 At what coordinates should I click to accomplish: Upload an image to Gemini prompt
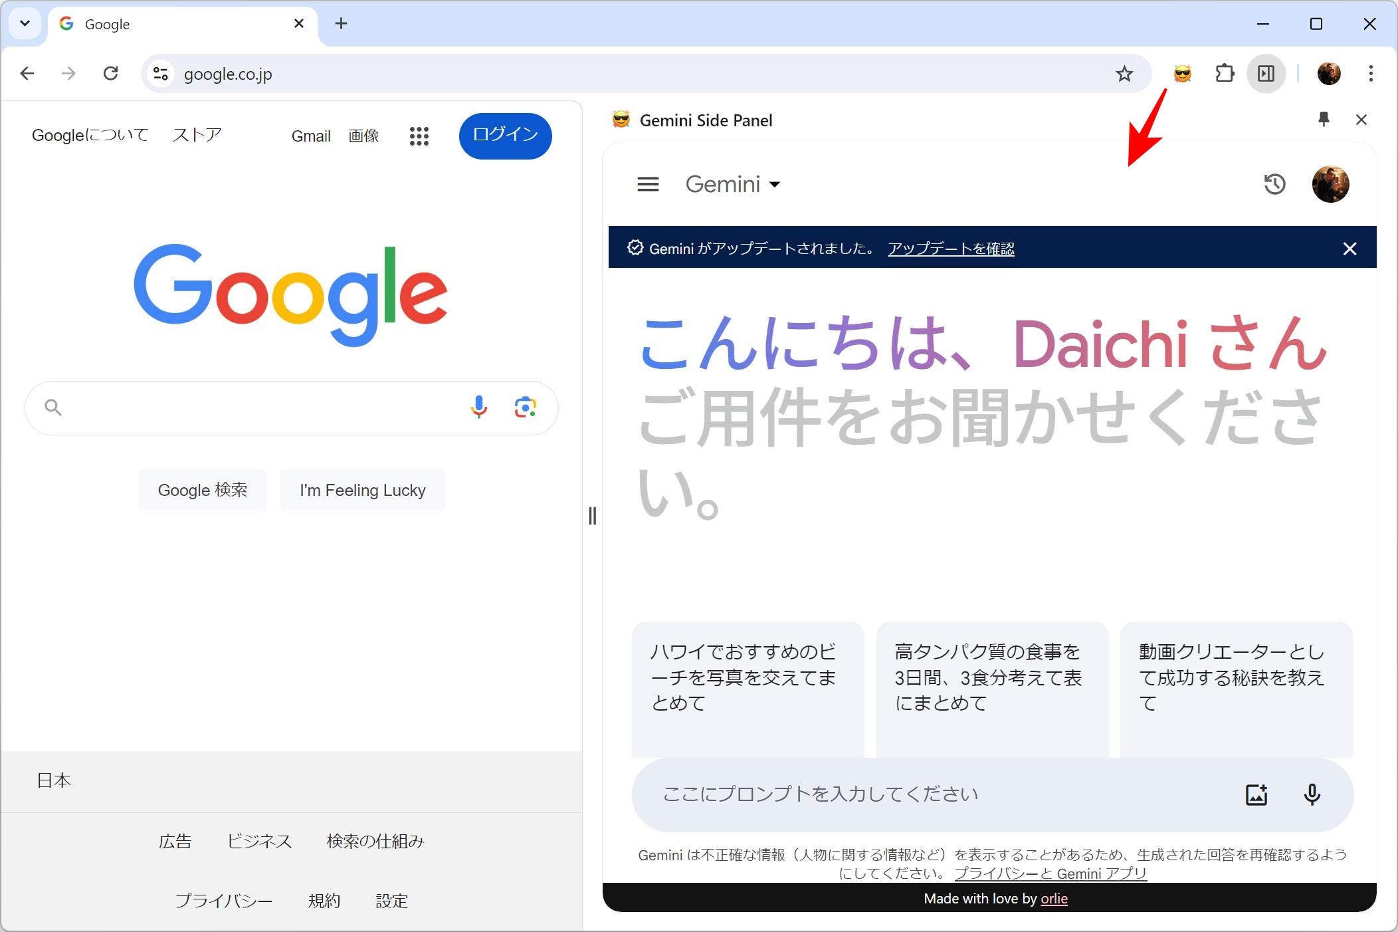point(1256,794)
